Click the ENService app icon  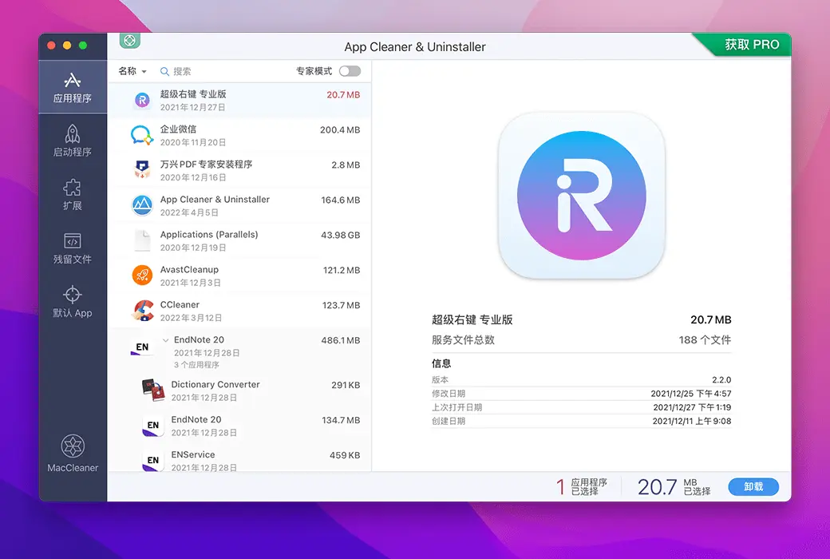click(x=153, y=461)
